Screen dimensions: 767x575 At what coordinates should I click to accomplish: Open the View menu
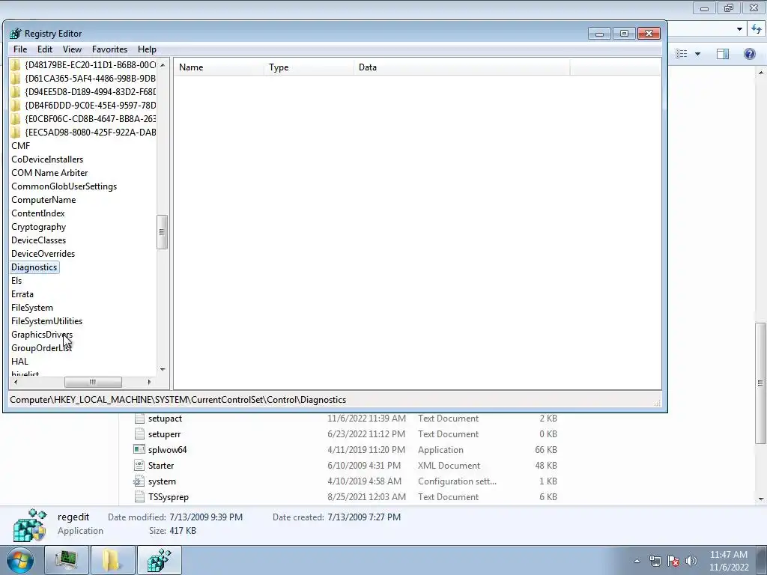click(72, 49)
